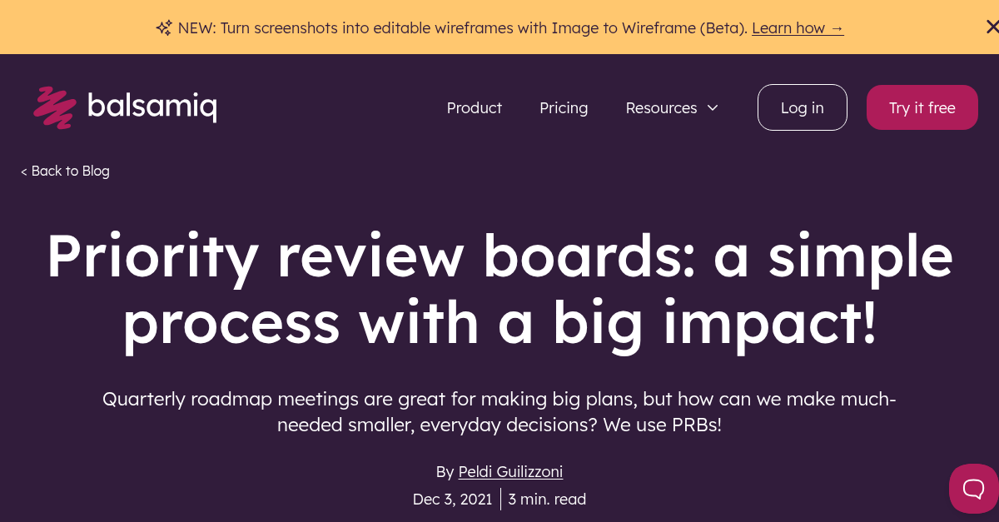Click the "3 min. read" label

(x=547, y=499)
